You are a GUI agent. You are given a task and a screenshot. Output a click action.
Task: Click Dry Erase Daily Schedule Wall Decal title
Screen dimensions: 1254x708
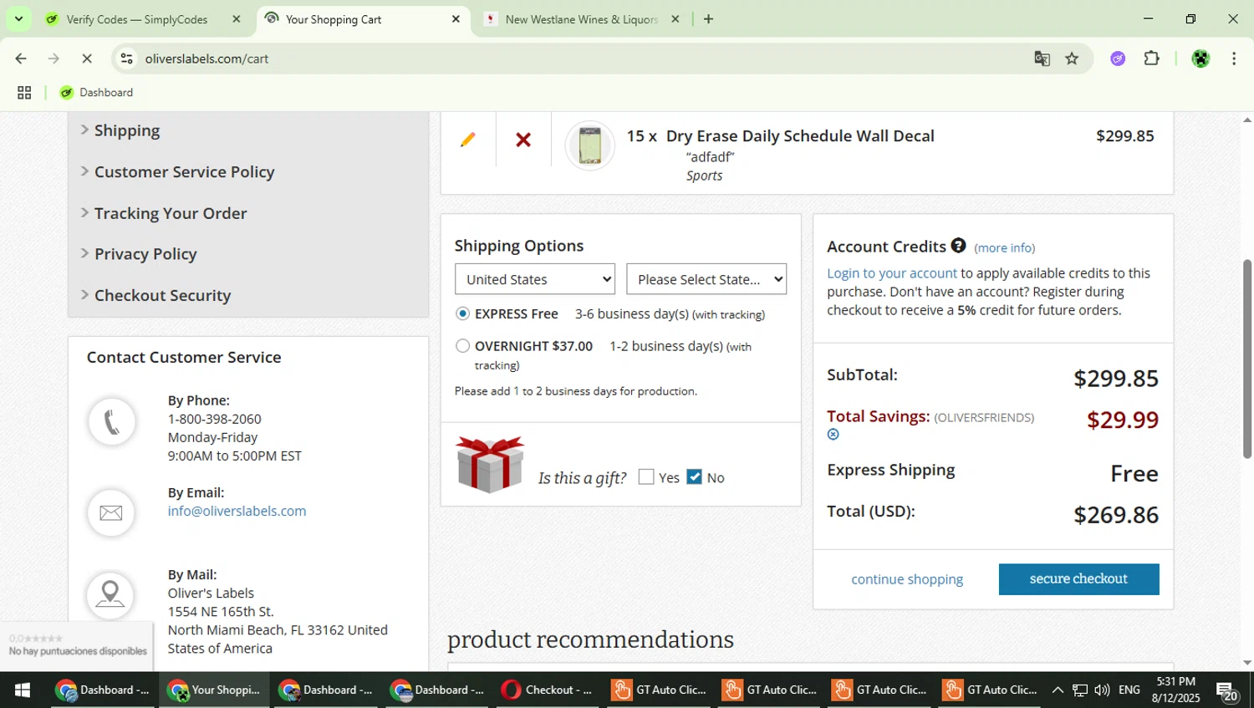[800, 136]
